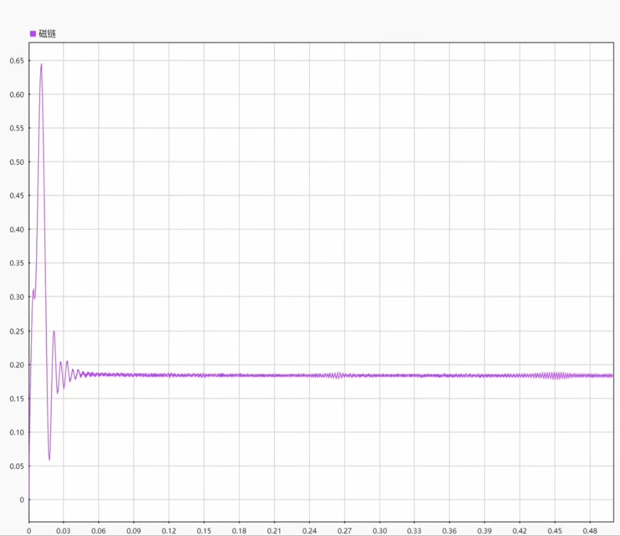
Task: Click the y-axis value 0.55
Action: pos(17,128)
